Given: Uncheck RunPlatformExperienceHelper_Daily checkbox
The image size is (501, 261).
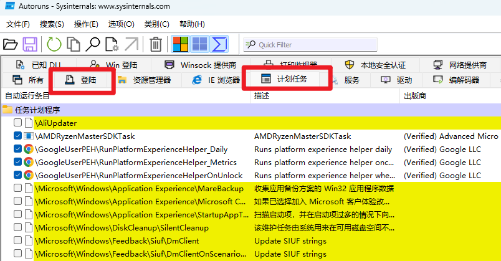Looking at the screenshot, I should [17, 149].
